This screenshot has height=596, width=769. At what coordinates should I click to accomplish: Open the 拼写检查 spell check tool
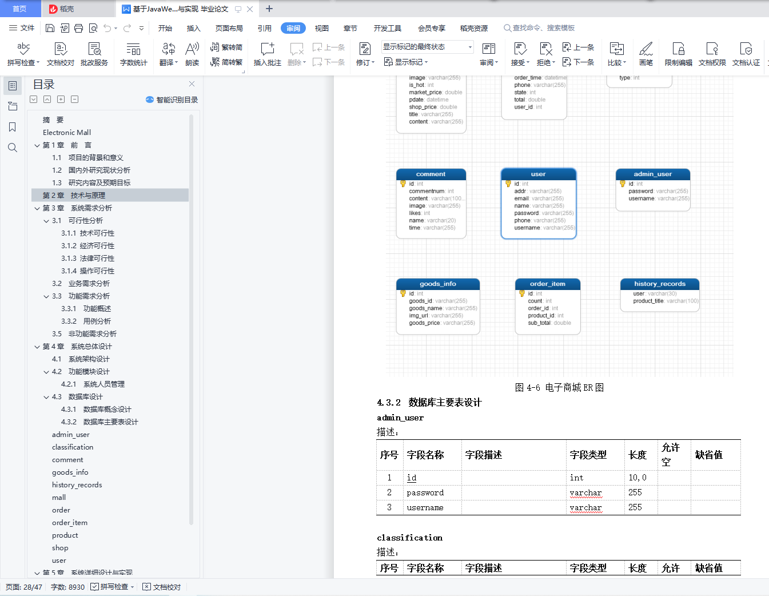(23, 54)
